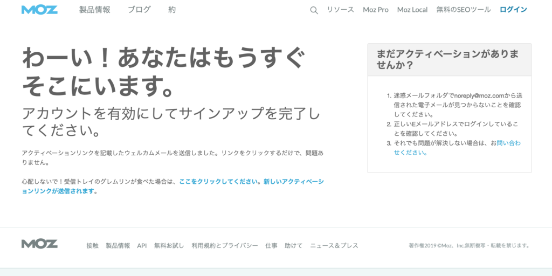
Task: Select 約 in top navigation
Action: 171,10
